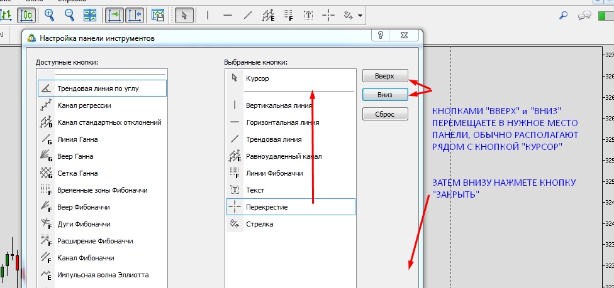Select 'Веер Ганна' in available buttons
Screen dimensions: 614x288
tap(102, 156)
